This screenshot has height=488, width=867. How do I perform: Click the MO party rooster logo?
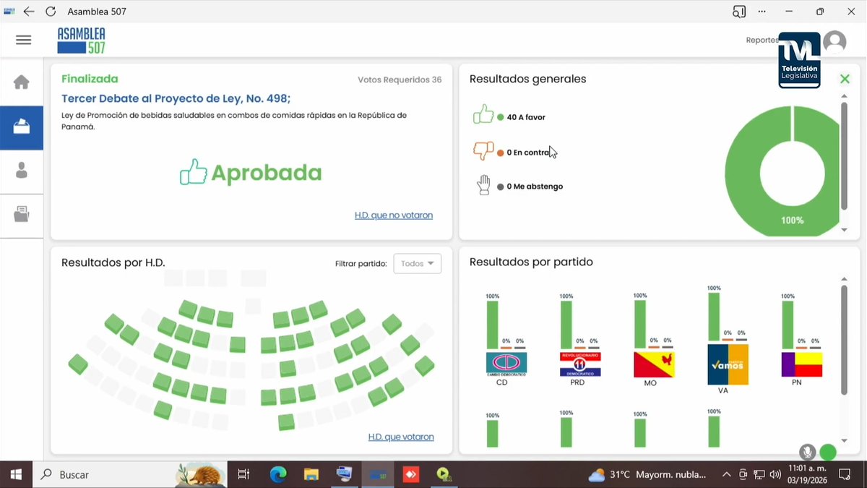(x=655, y=365)
